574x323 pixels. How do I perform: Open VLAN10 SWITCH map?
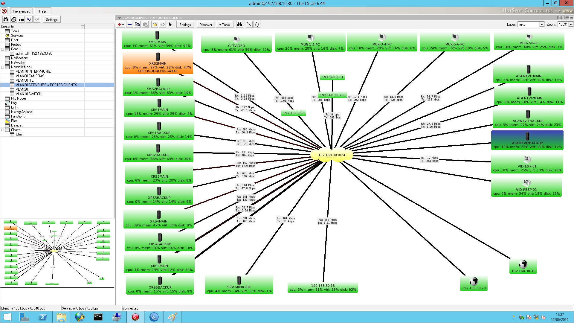[x=28, y=94]
